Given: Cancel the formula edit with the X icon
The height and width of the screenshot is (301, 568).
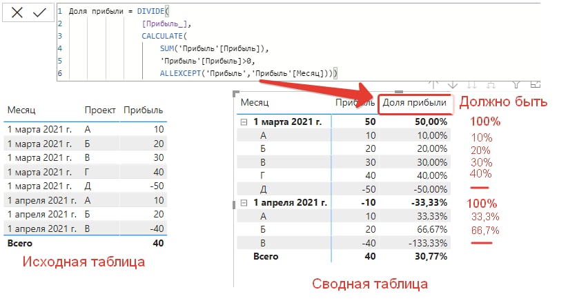Looking at the screenshot, I should point(17,12).
